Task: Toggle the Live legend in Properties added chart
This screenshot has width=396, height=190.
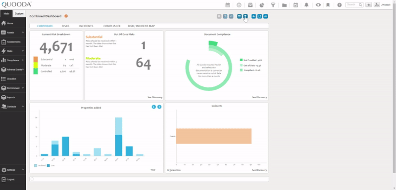Action: (x=51, y=166)
